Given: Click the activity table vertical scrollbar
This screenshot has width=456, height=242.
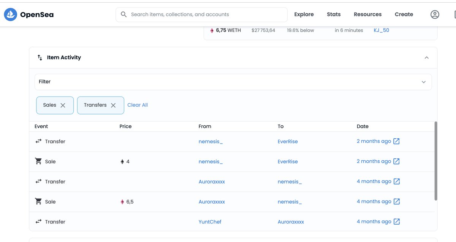Looking at the screenshot, I should pos(436,161).
